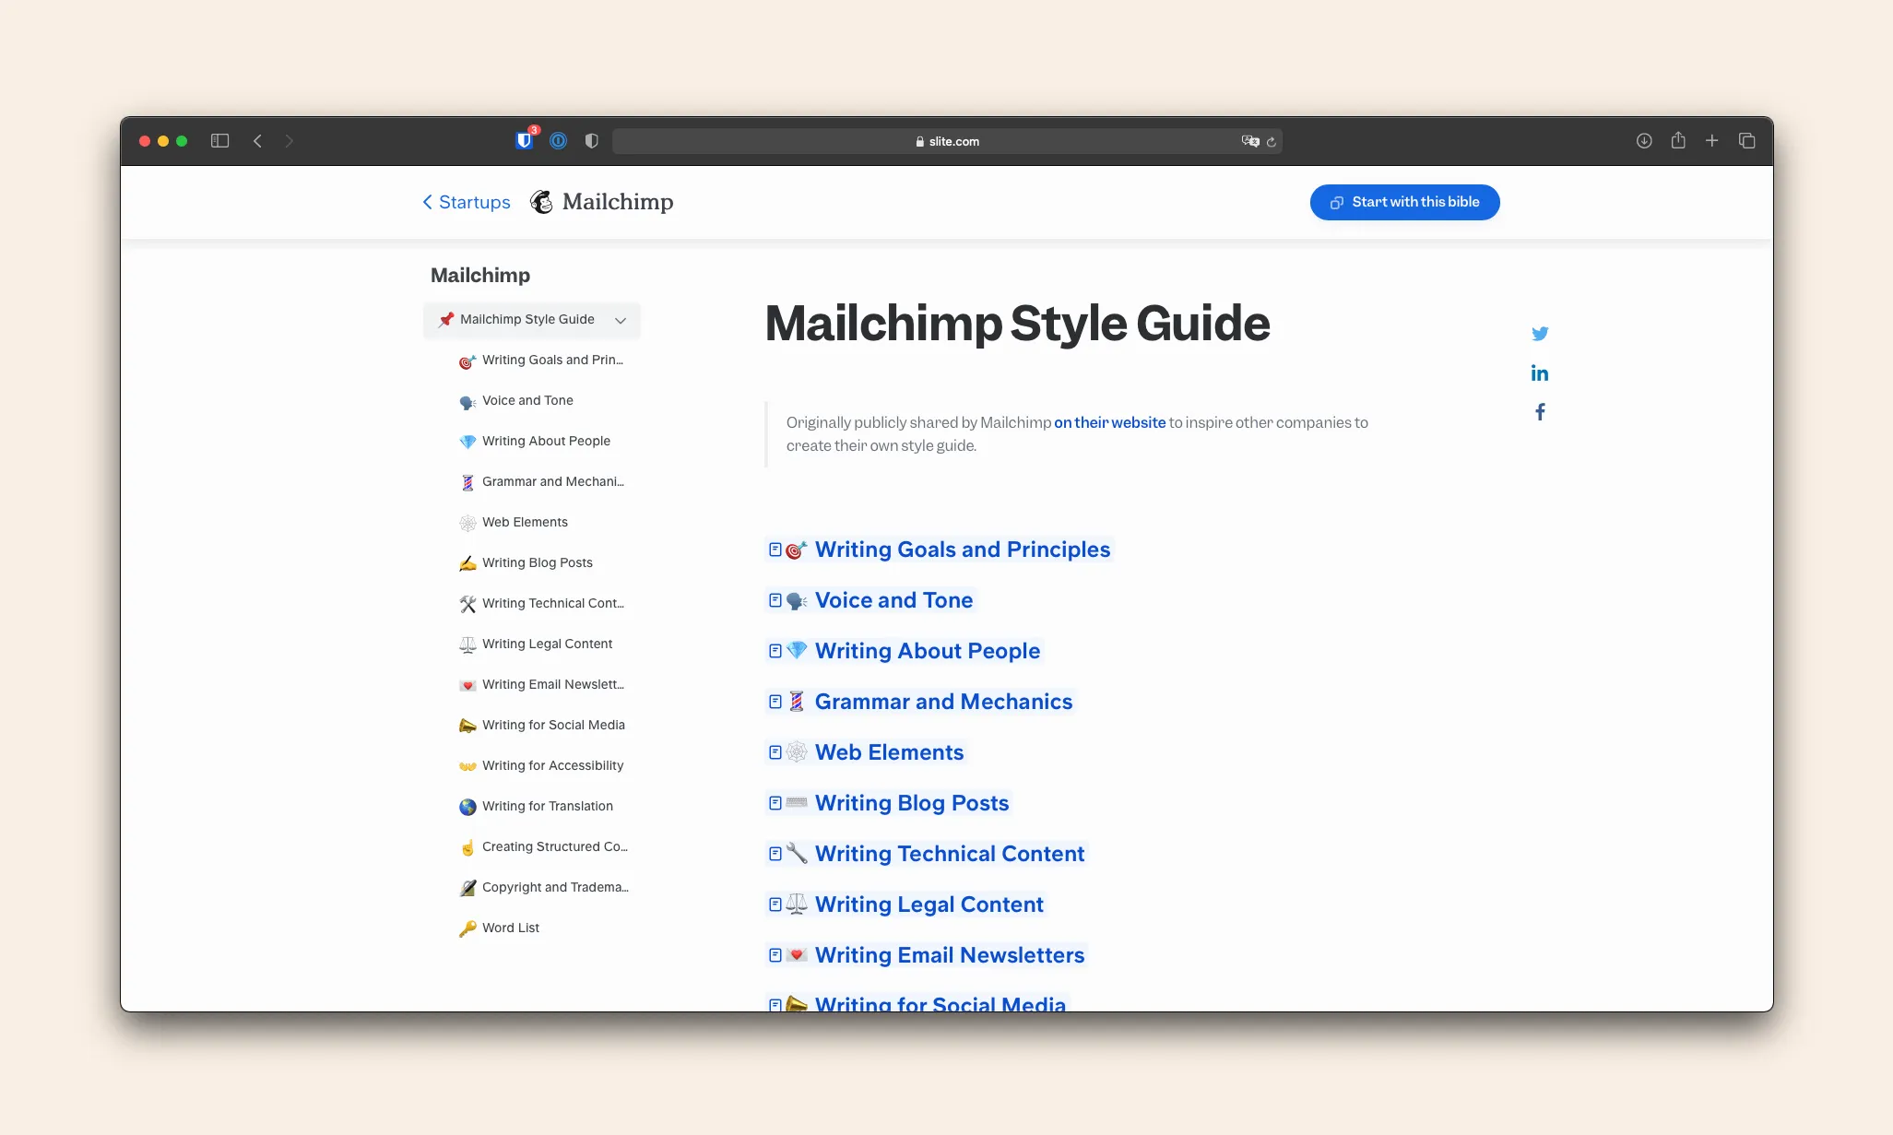Viewport: 1893px width, 1135px height.
Task: Show Safari downloads
Action: (1644, 140)
